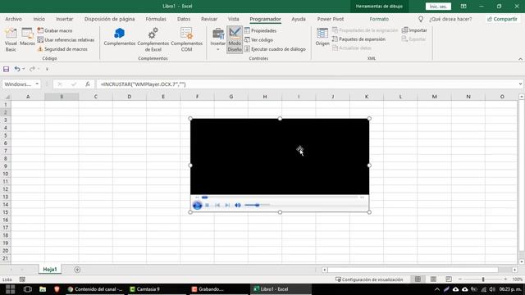The height and width of the screenshot is (295, 525).
Task: Switch to the Fórmulas tab
Action: tap(156, 19)
